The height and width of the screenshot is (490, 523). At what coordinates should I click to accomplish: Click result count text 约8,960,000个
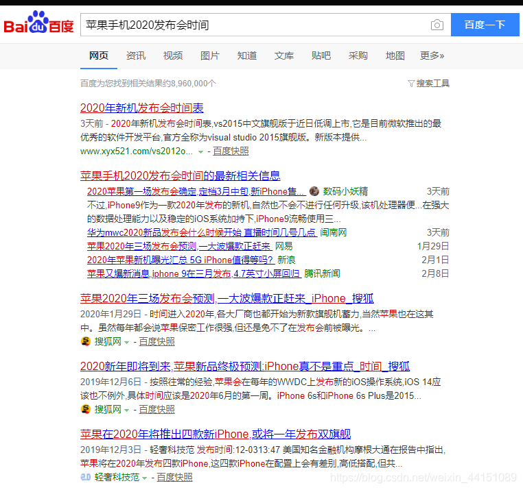coord(189,84)
